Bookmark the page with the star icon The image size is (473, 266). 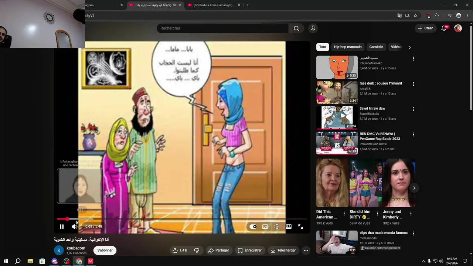[x=415, y=16]
